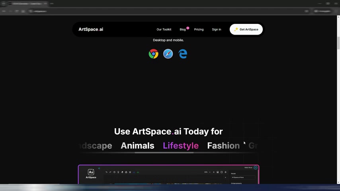Click the blue upload icon
This screenshot has width=340, height=191.
[134, 172]
